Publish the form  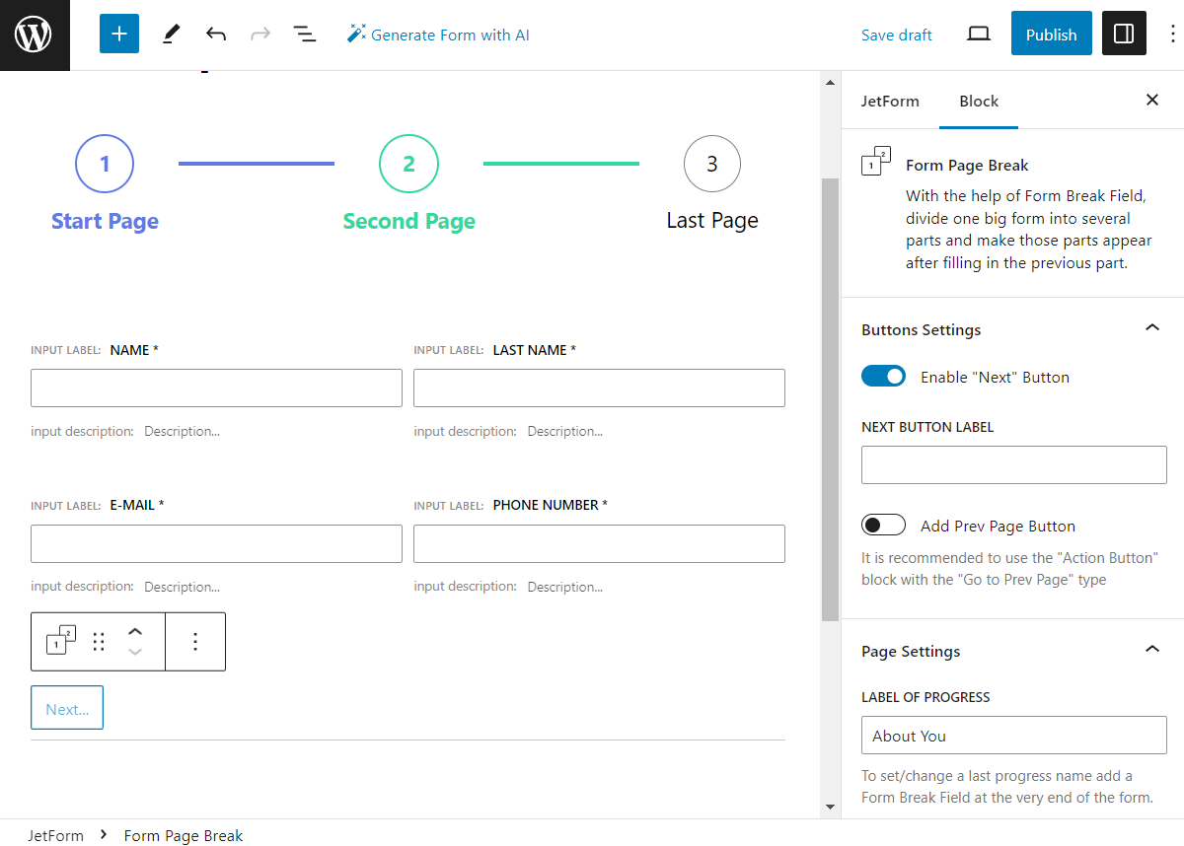pos(1051,33)
